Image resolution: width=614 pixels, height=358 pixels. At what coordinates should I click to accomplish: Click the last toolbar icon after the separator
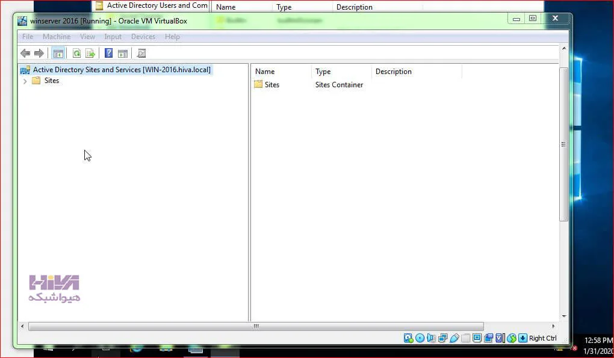coord(141,53)
